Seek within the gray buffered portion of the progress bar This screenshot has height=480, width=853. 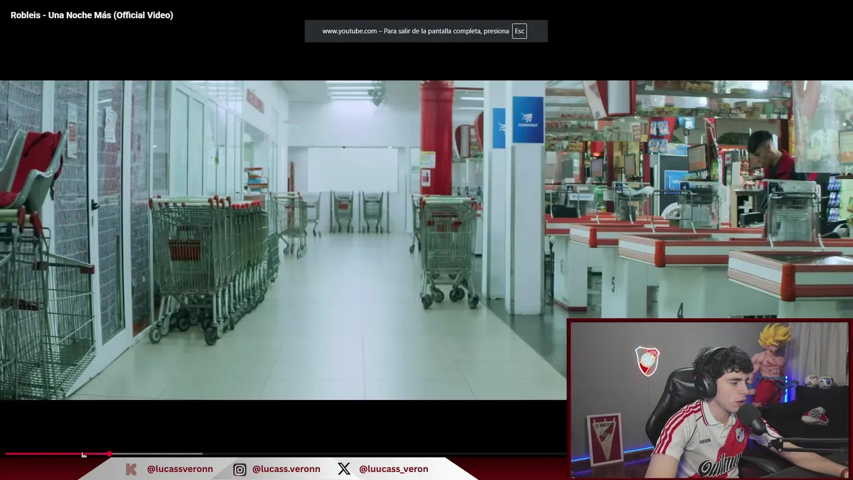click(157, 454)
